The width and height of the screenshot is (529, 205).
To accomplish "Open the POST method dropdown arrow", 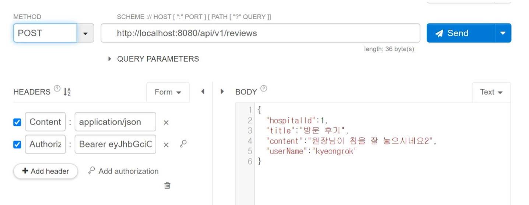I will click(x=85, y=33).
